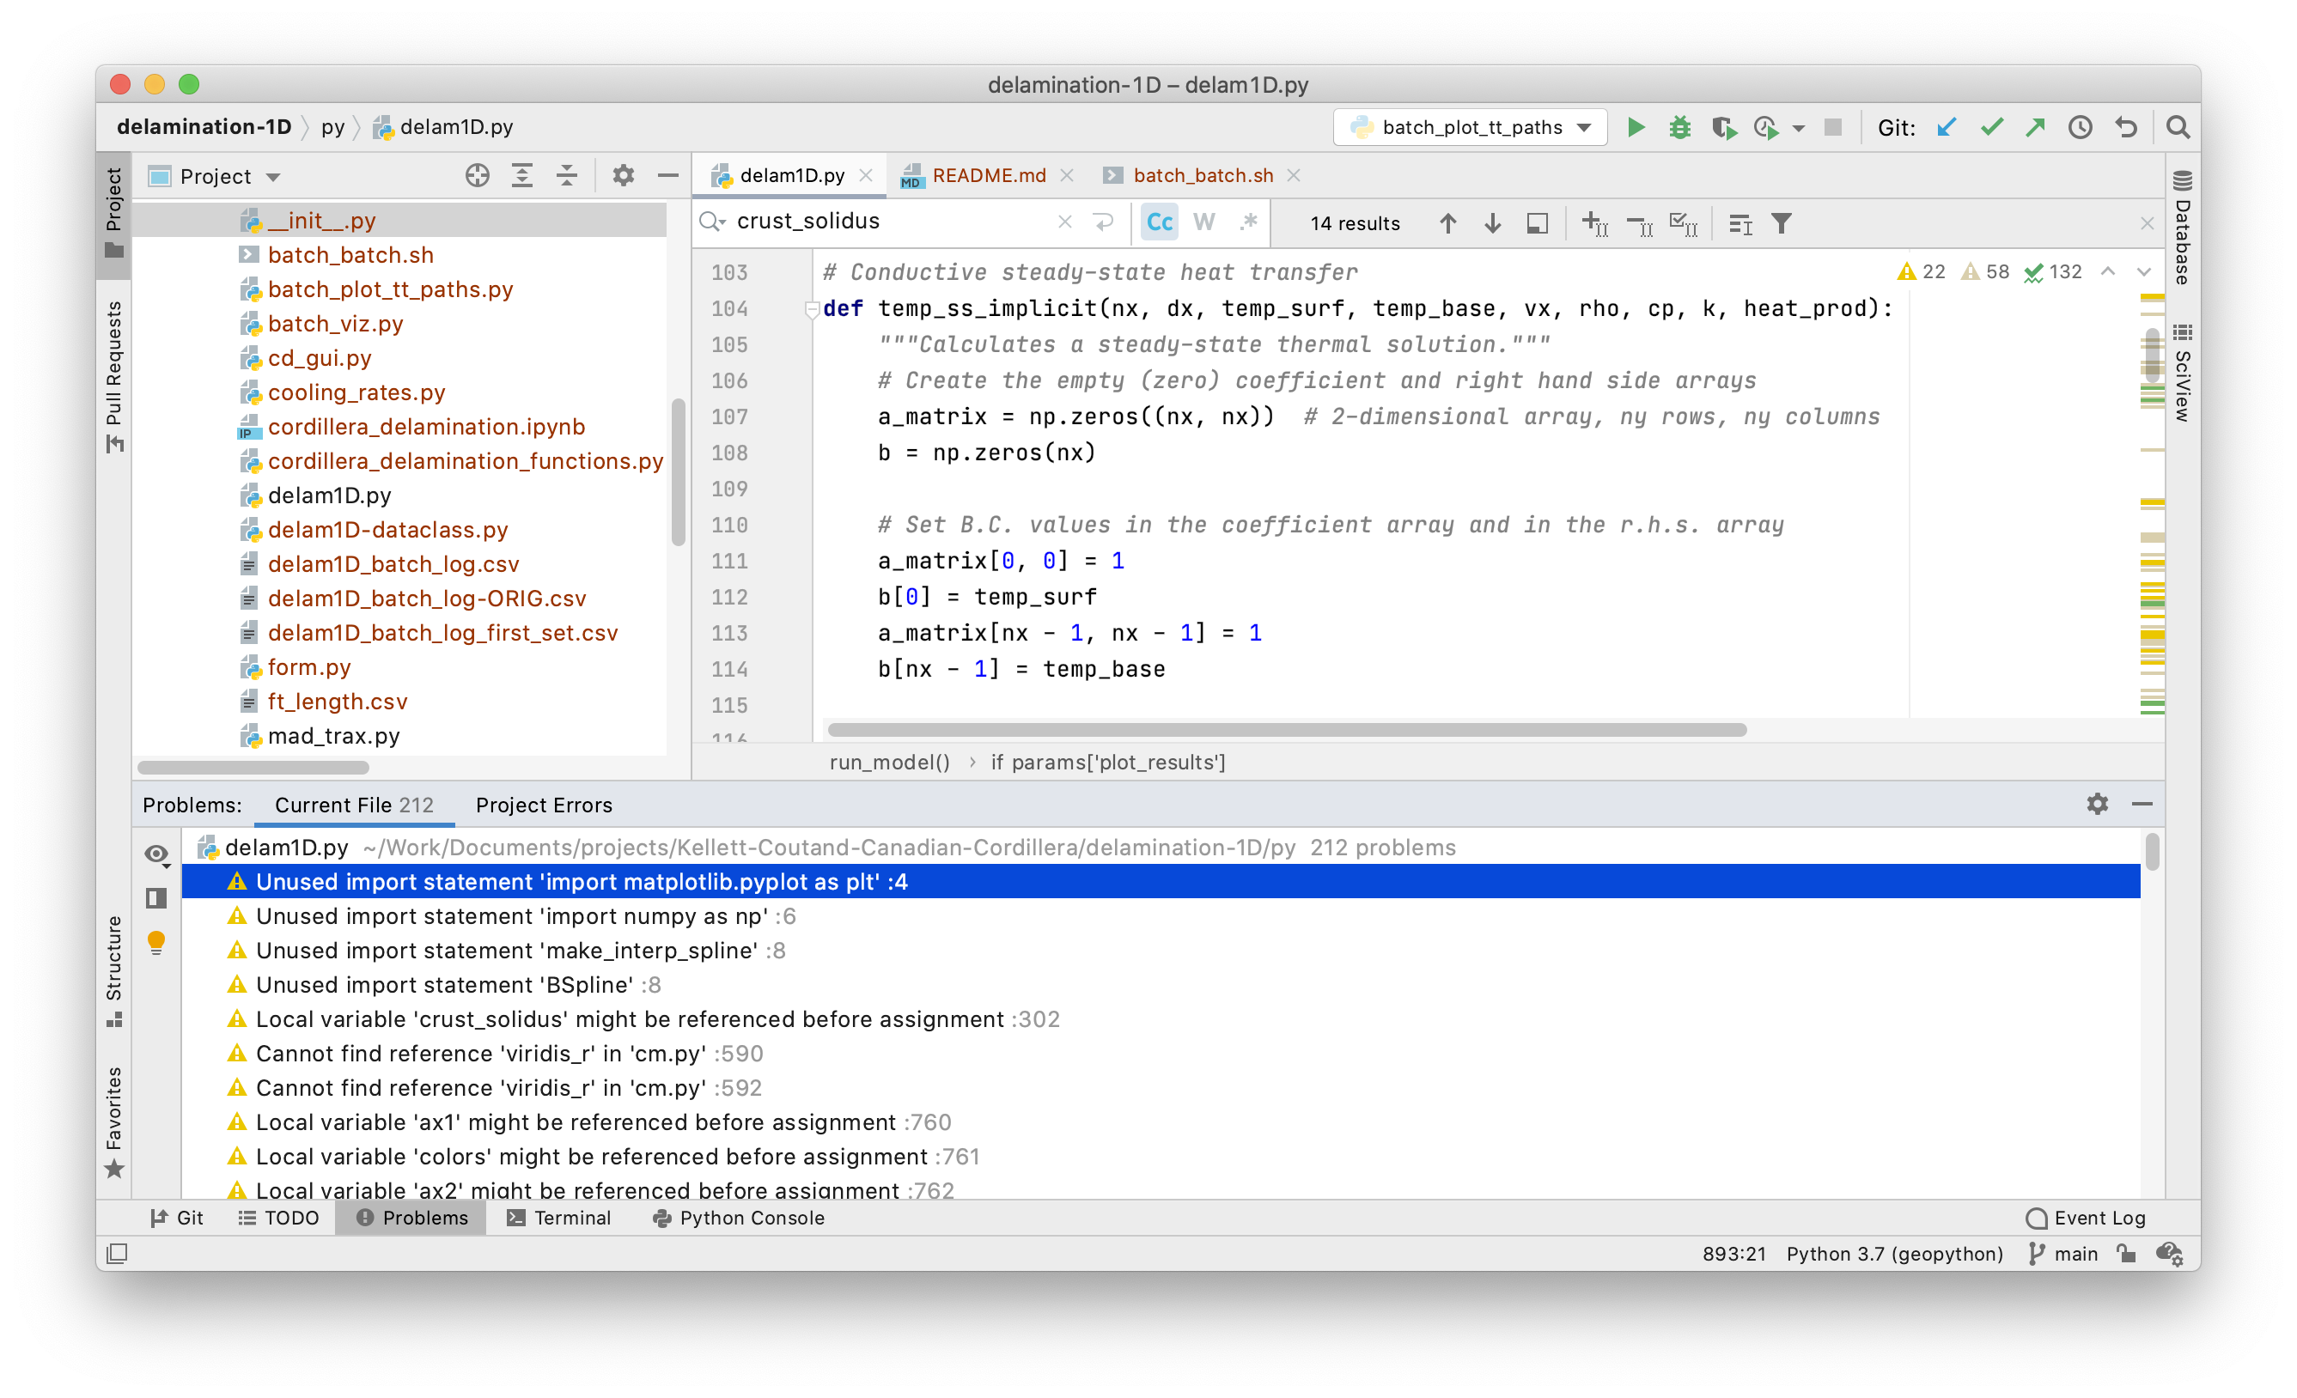Open the main Git branch popup
2297x1398 pixels.
(x=2063, y=1254)
